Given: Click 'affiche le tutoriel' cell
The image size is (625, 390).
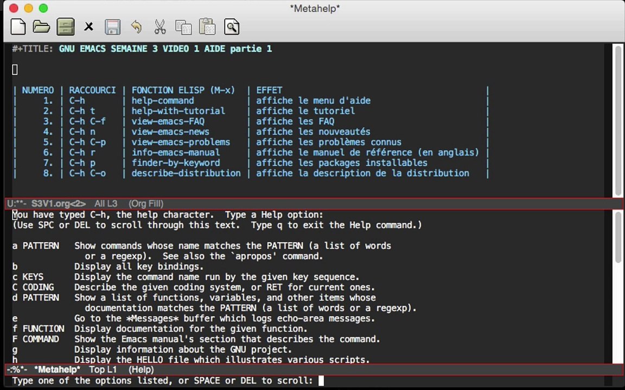Looking at the screenshot, I should (305, 111).
